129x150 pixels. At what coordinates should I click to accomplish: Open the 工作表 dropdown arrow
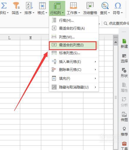pos(79,13)
